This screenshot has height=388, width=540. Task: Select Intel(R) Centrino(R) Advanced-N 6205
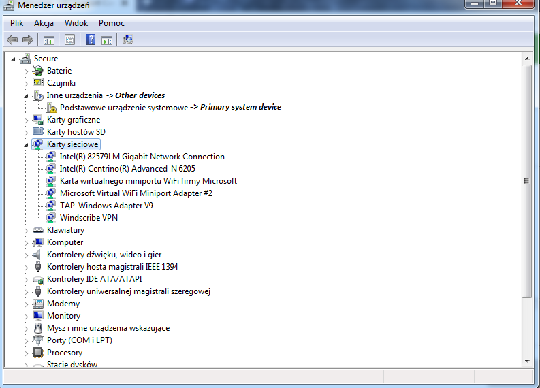127,169
